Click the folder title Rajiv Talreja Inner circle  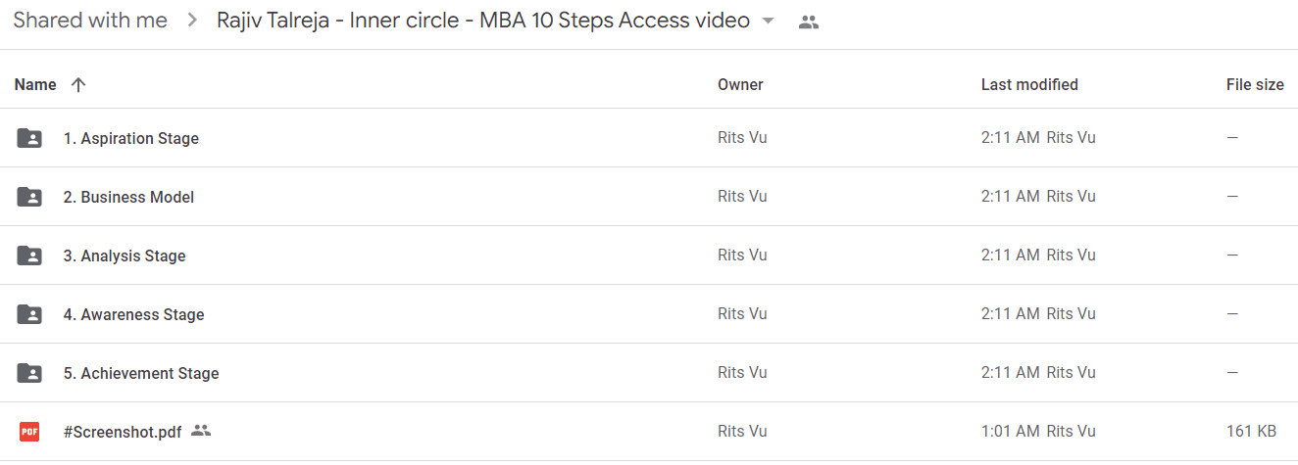(x=483, y=21)
